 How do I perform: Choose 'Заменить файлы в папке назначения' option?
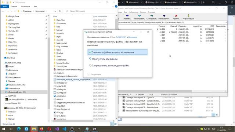pos(117,52)
